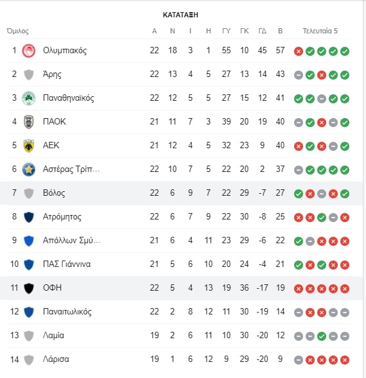The width and height of the screenshot is (366, 378).
Task: Click the Παναθηναϊκός green clover crest
Action: (29, 98)
